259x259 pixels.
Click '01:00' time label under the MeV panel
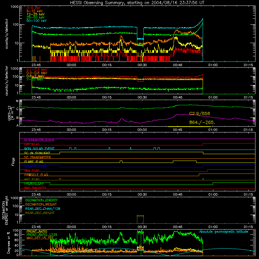pos(213,97)
